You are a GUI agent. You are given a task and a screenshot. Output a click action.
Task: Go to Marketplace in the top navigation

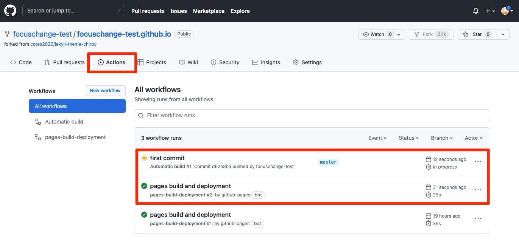click(209, 11)
